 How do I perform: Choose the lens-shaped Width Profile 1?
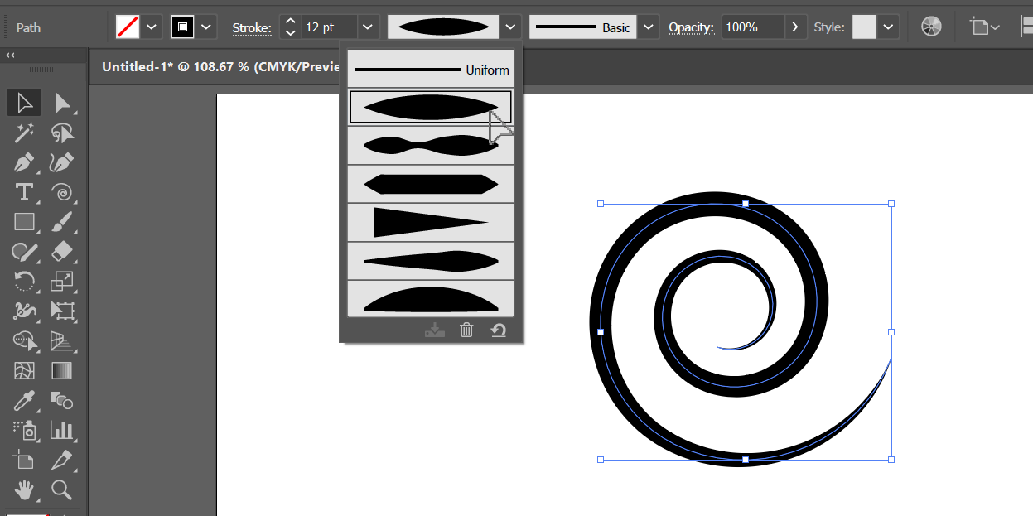click(x=431, y=107)
